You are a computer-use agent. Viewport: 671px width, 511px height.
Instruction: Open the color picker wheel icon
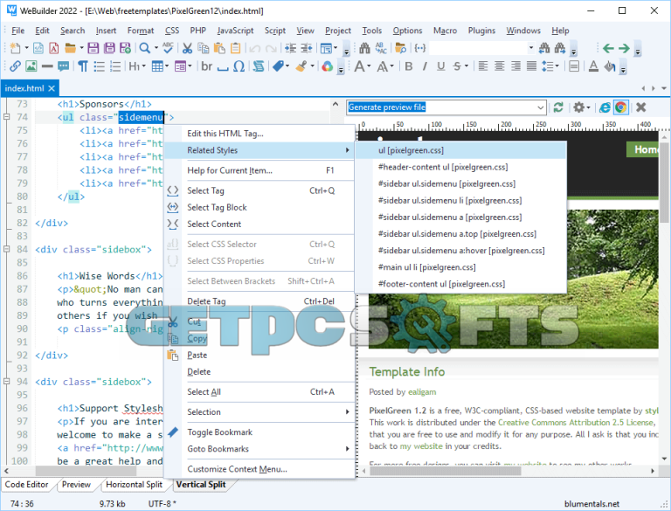pos(328,66)
